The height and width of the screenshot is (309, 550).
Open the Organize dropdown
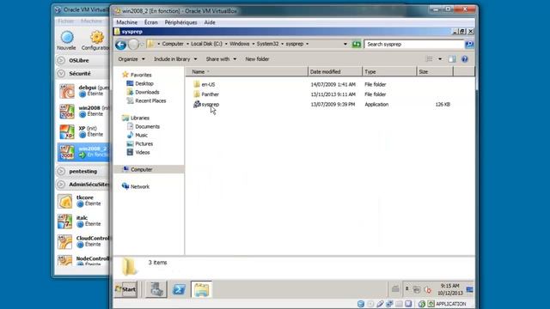coord(131,59)
